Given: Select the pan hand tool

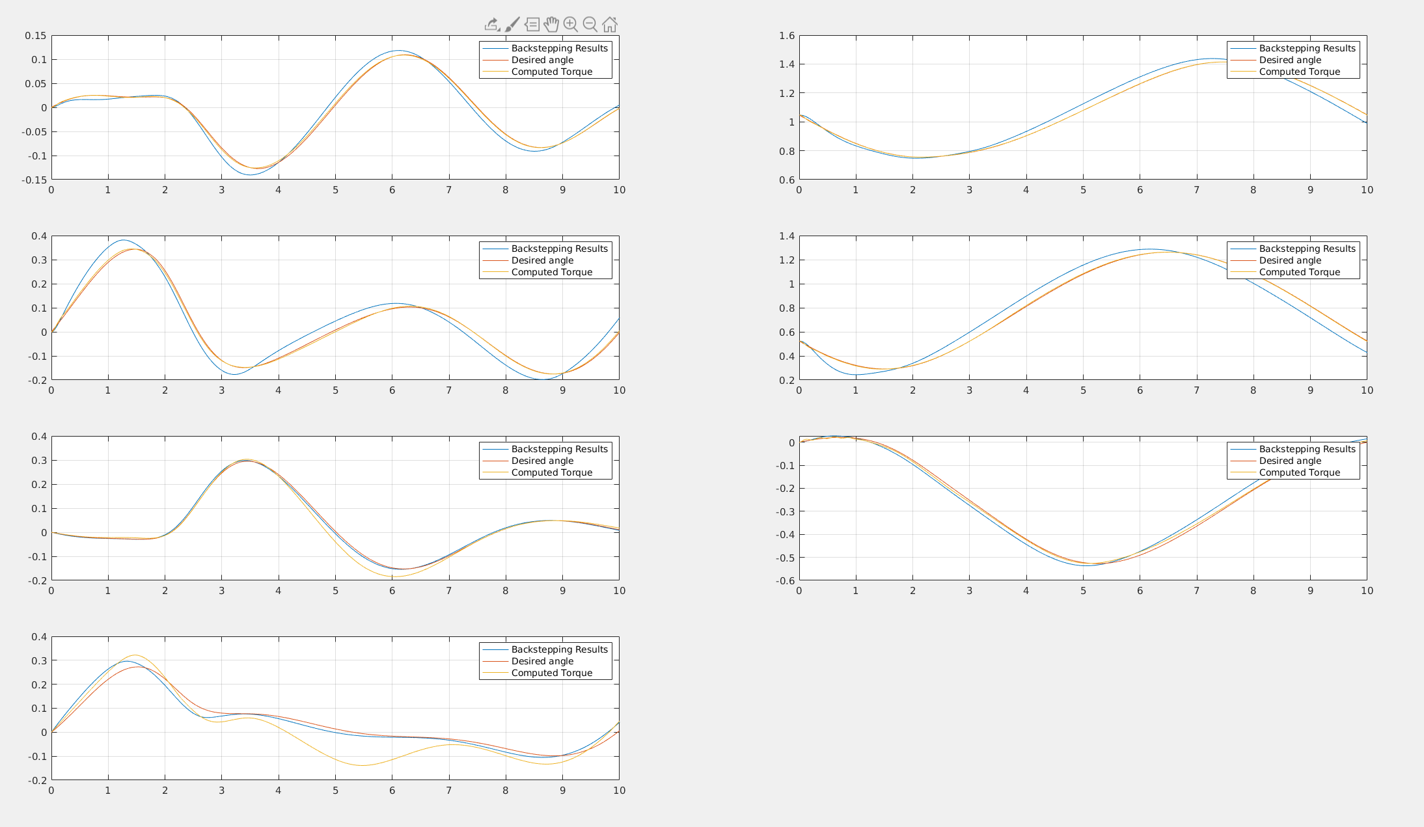Looking at the screenshot, I should [551, 25].
